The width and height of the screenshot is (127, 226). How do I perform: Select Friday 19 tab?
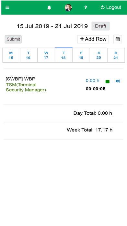click(81, 55)
